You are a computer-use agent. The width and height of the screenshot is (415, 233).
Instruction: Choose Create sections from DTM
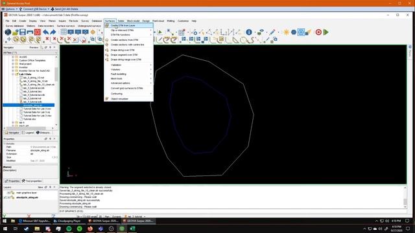tap(128, 40)
